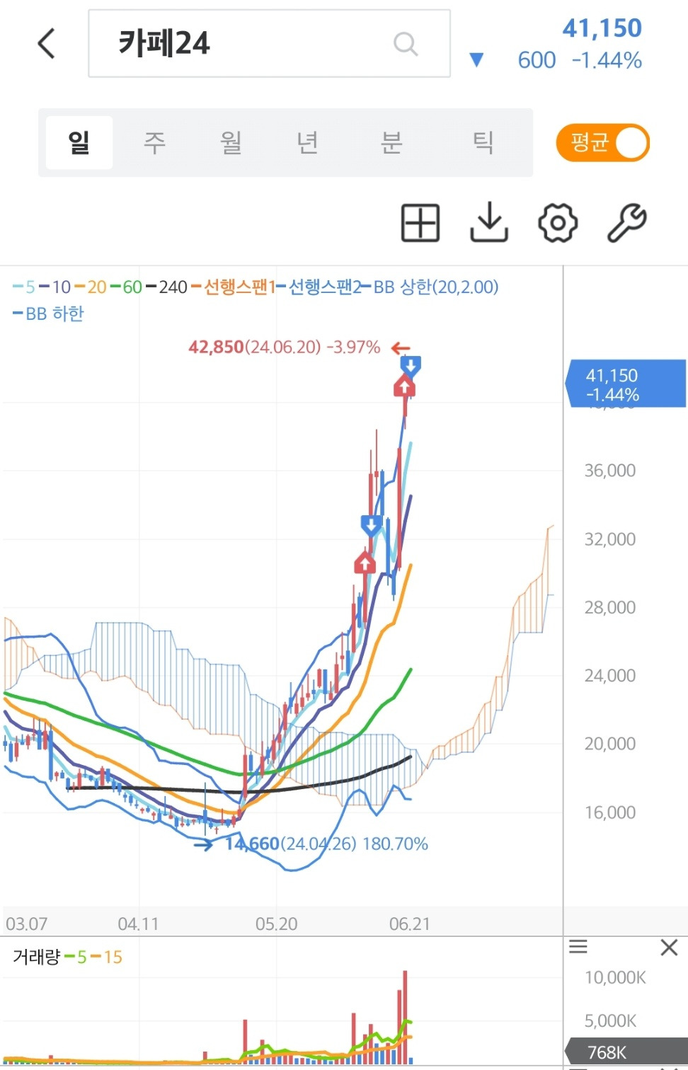Close the volume panel with X

pos(669,947)
